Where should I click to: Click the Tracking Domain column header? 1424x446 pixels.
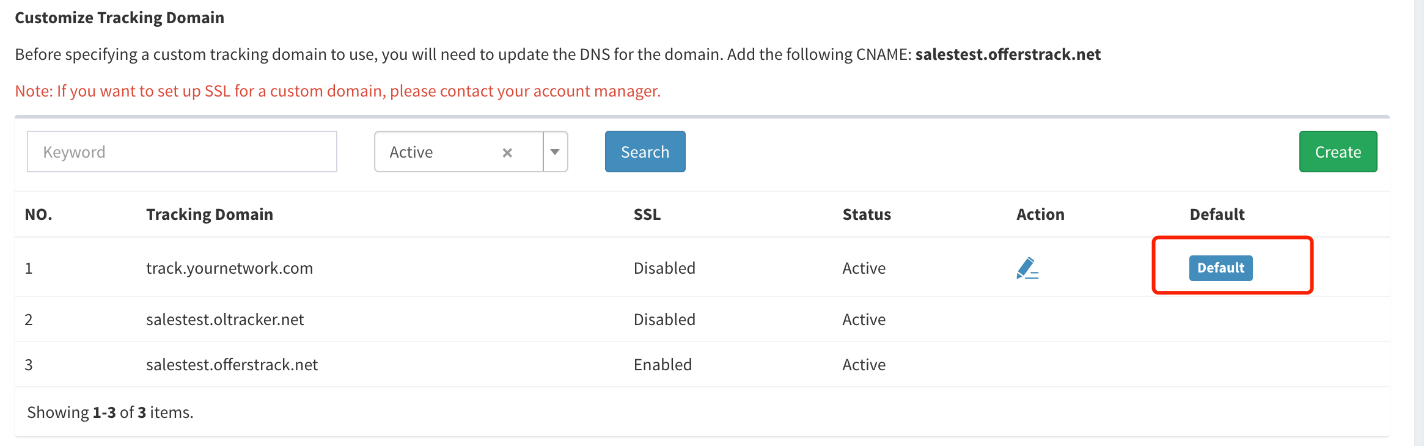point(209,214)
